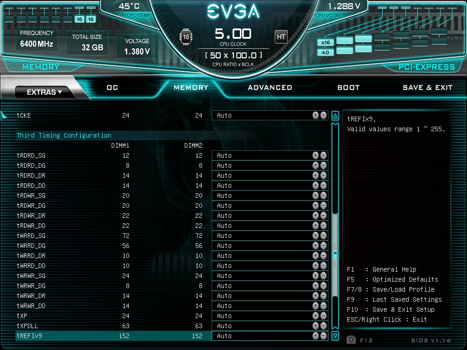
Task: Toggle the HT hyper-threading indicator
Action: (x=281, y=37)
